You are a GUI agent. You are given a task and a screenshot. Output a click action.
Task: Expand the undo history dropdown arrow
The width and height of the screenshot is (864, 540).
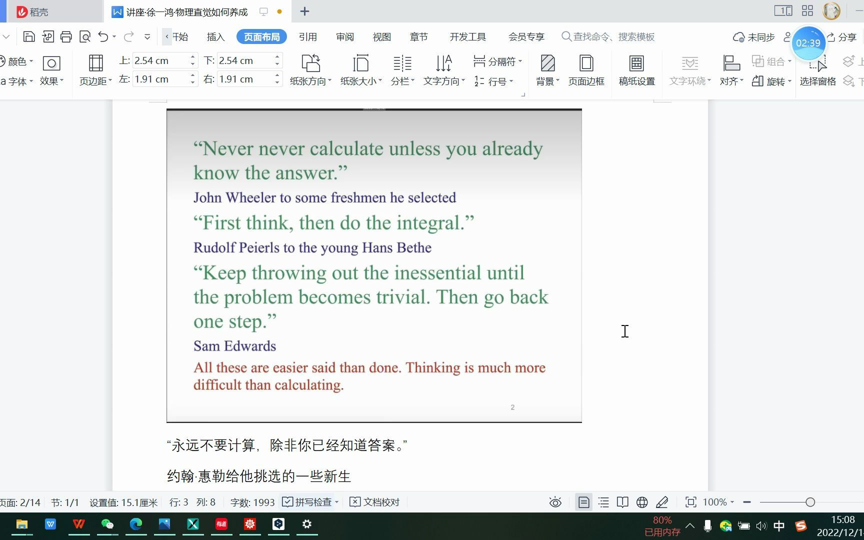coord(114,36)
